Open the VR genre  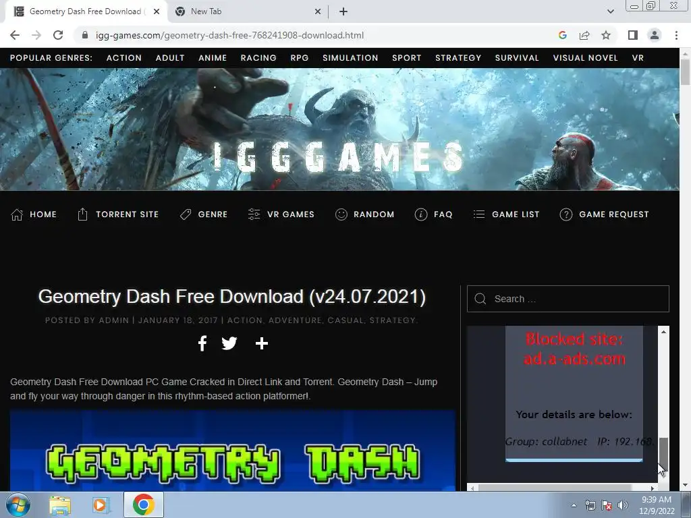click(638, 58)
